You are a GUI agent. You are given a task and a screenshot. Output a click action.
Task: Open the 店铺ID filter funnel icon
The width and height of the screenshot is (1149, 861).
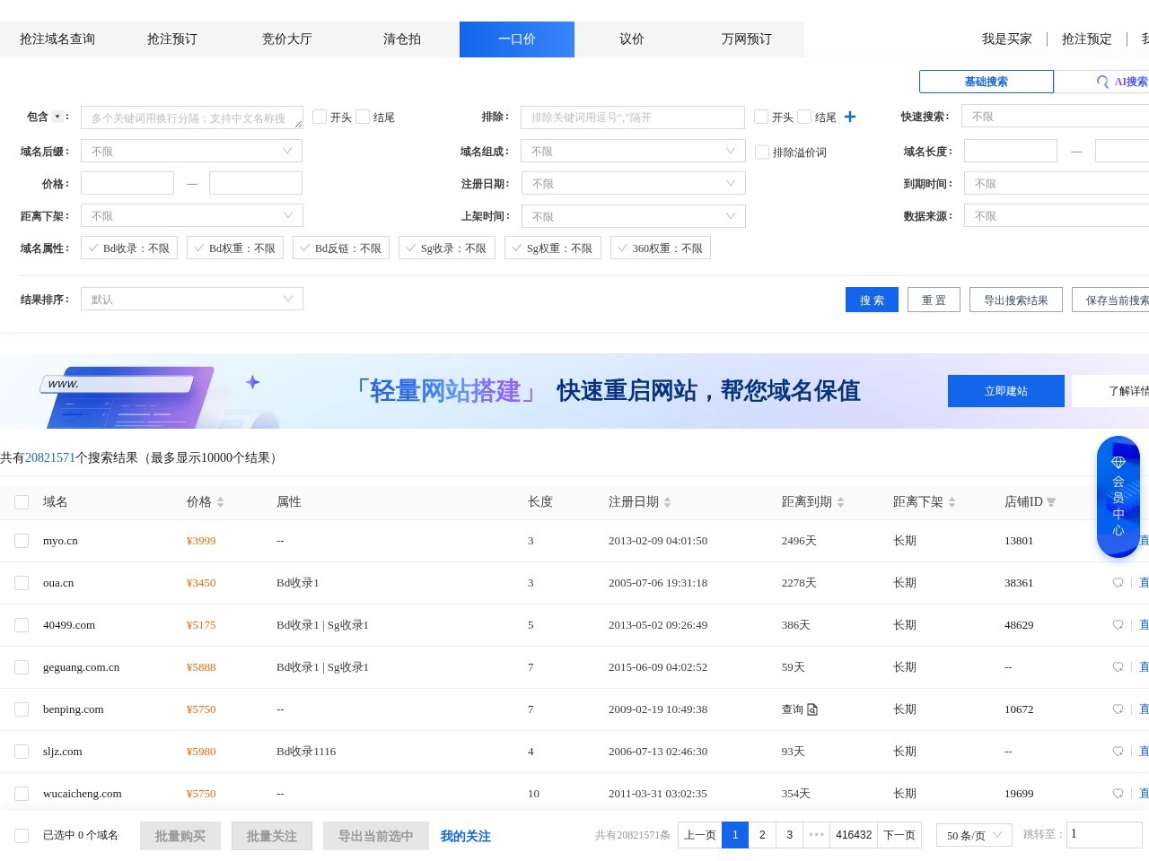1051,502
